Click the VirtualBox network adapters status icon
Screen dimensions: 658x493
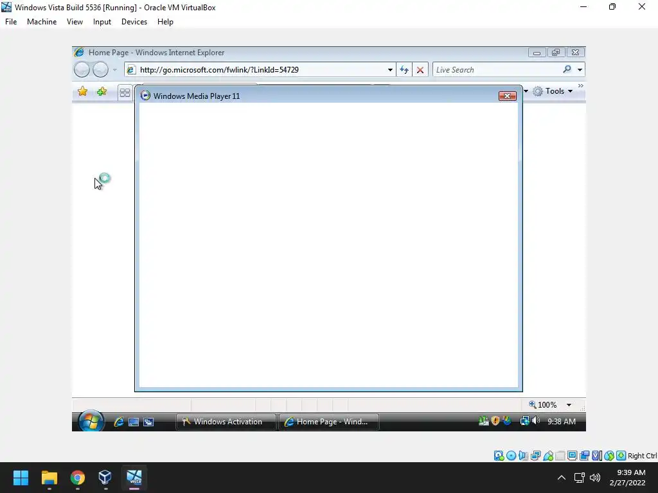coord(535,456)
